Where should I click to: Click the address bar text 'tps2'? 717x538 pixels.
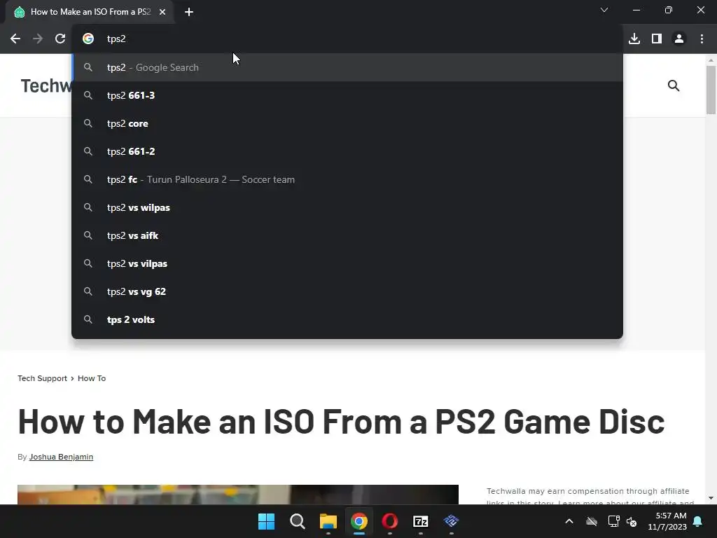click(116, 39)
